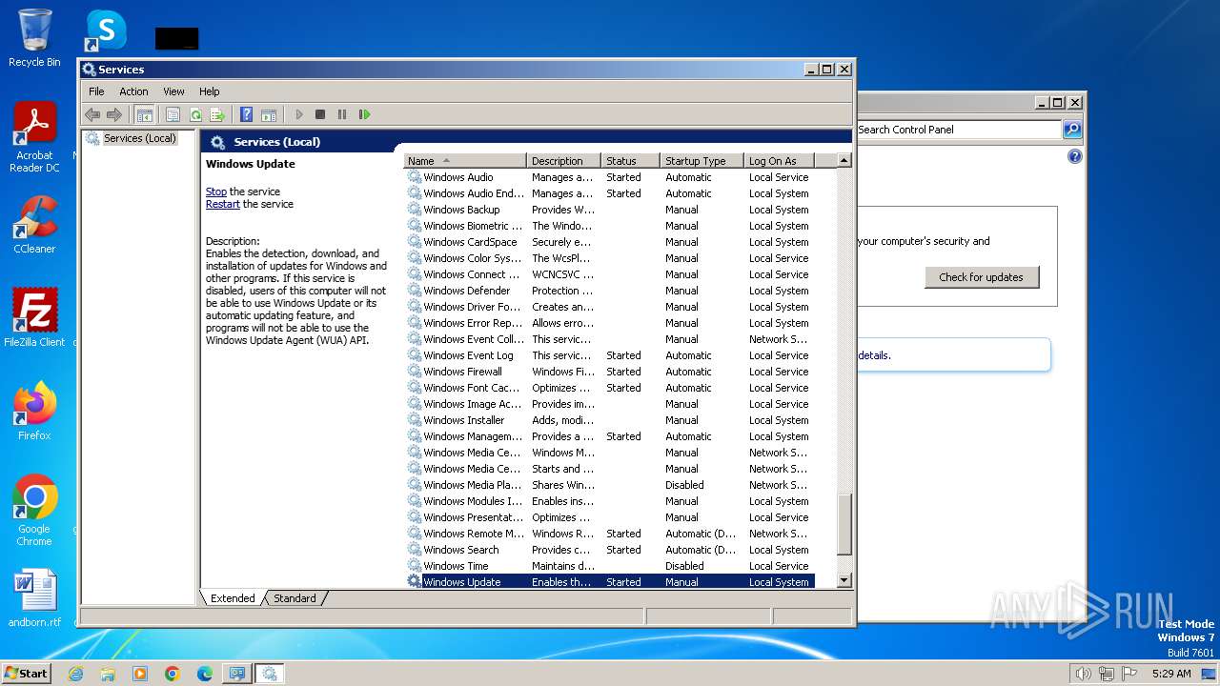Click the Back arrow in Services toolbar
Viewport: 1220px width, 686px height.
coord(92,114)
